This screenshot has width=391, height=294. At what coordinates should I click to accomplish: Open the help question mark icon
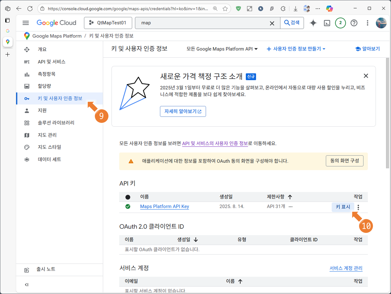[354, 23]
